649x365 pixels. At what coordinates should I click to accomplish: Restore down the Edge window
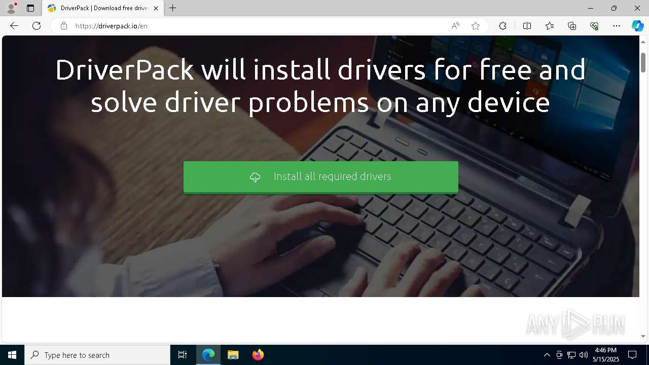pos(614,8)
